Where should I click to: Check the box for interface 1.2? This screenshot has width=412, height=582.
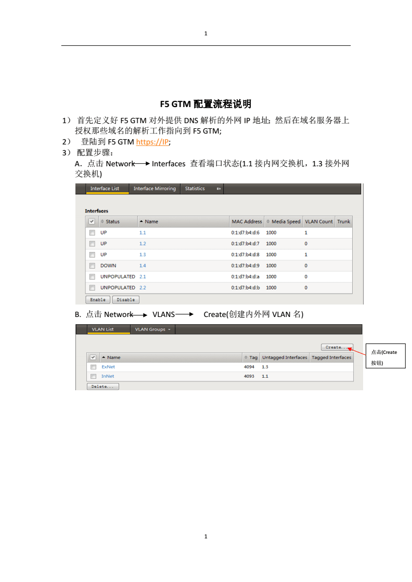92,244
